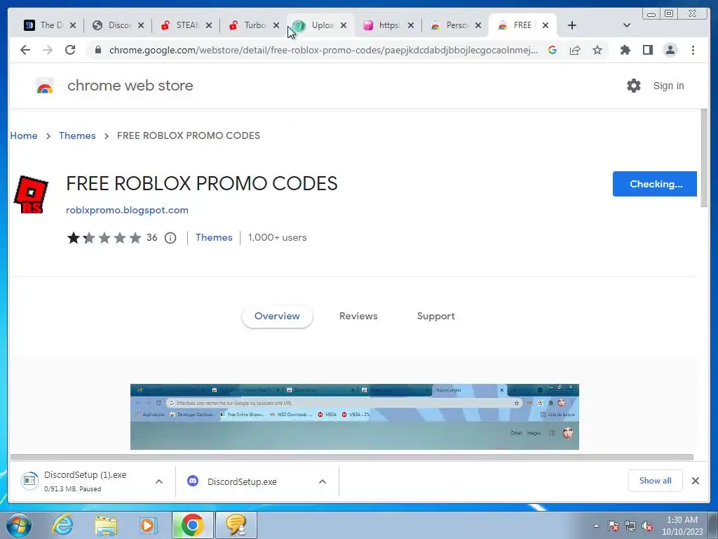This screenshot has height=539, width=718.
Task: Click the star rating display
Action: coord(104,238)
